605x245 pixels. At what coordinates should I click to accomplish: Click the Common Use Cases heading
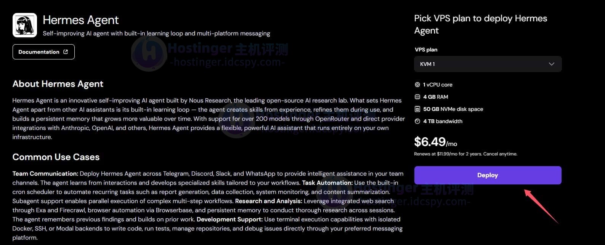point(56,157)
